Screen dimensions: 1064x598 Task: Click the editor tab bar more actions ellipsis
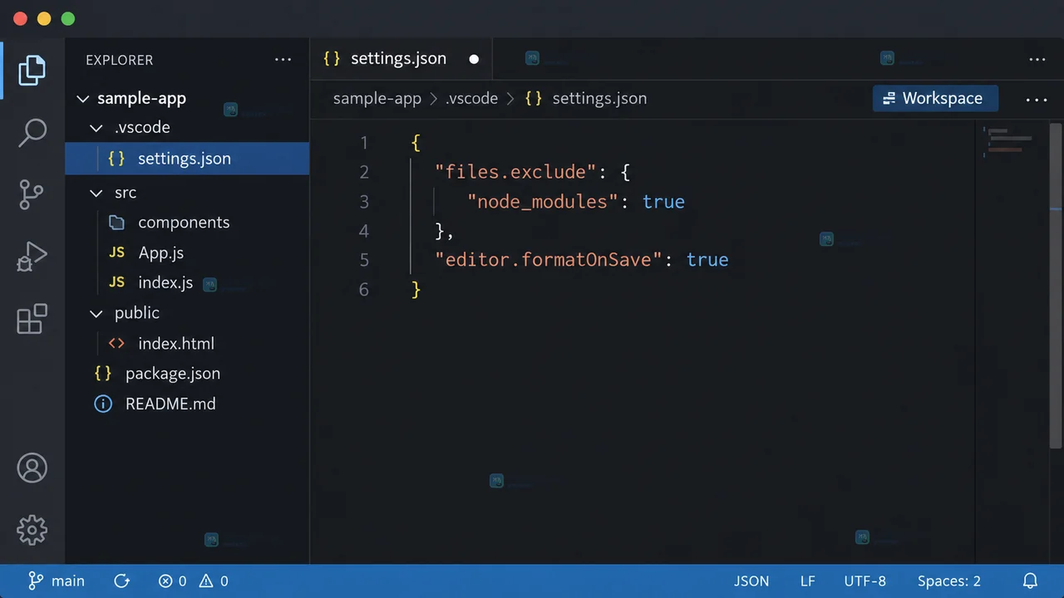pyautogui.click(x=1037, y=60)
